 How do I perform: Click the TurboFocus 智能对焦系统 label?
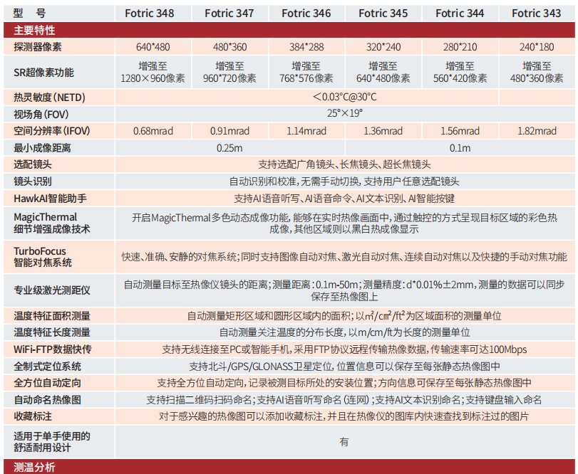(44, 256)
